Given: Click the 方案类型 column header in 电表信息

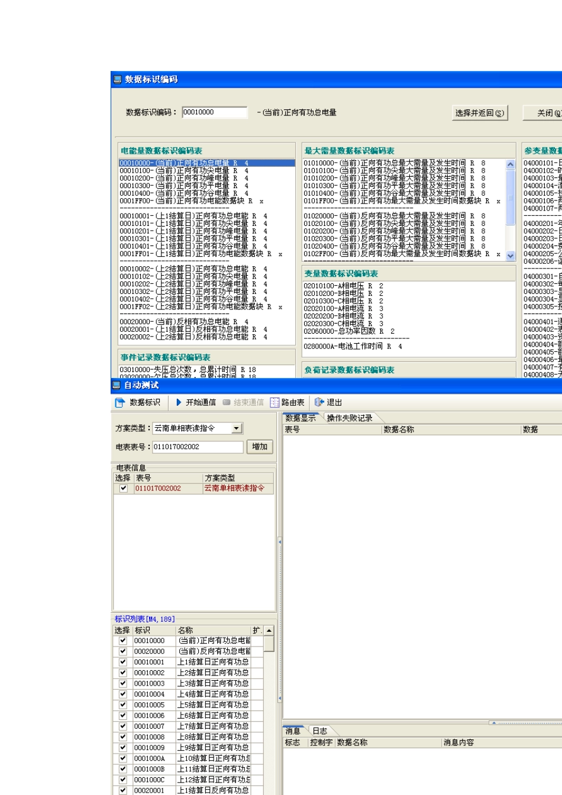Looking at the screenshot, I should point(238,478).
